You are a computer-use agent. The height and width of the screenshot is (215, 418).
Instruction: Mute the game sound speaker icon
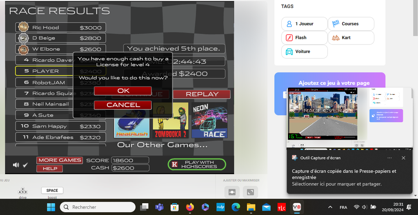click(x=16, y=165)
